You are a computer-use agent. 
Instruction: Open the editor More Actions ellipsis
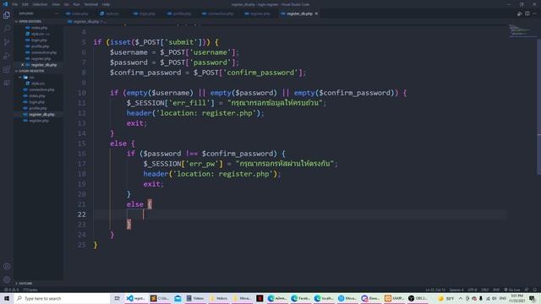tap(534, 14)
